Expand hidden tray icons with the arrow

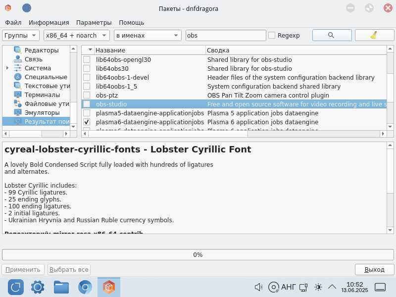332,287
